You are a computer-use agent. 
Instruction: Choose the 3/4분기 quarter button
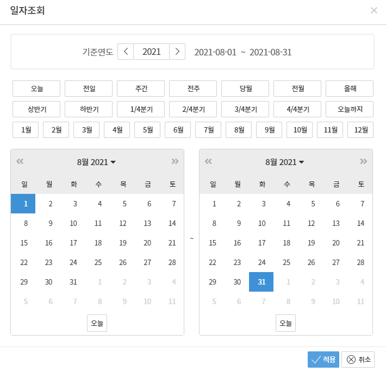pos(245,109)
